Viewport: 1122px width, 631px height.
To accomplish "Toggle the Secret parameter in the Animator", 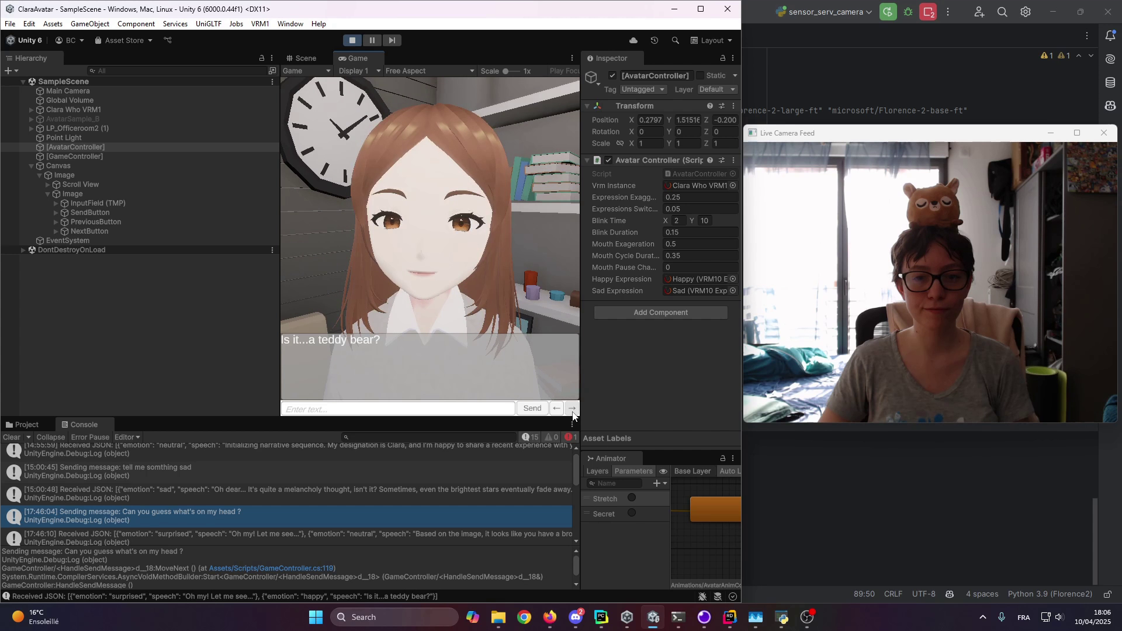I will coord(632,513).
